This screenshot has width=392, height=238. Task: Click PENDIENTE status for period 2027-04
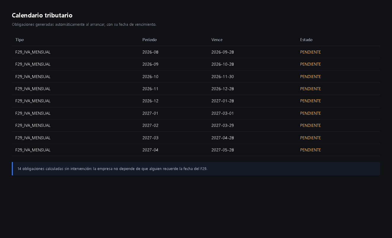tap(311, 150)
